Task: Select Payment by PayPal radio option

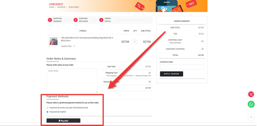Action: click(48, 112)
